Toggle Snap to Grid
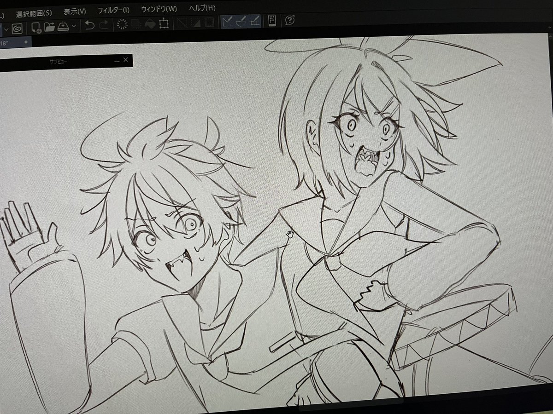 pyautogui.click(x=255, y=20)
